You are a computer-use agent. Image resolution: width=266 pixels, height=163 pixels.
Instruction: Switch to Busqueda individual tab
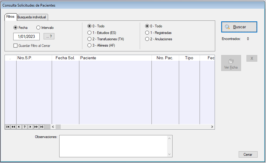click(x=32, y=17)
